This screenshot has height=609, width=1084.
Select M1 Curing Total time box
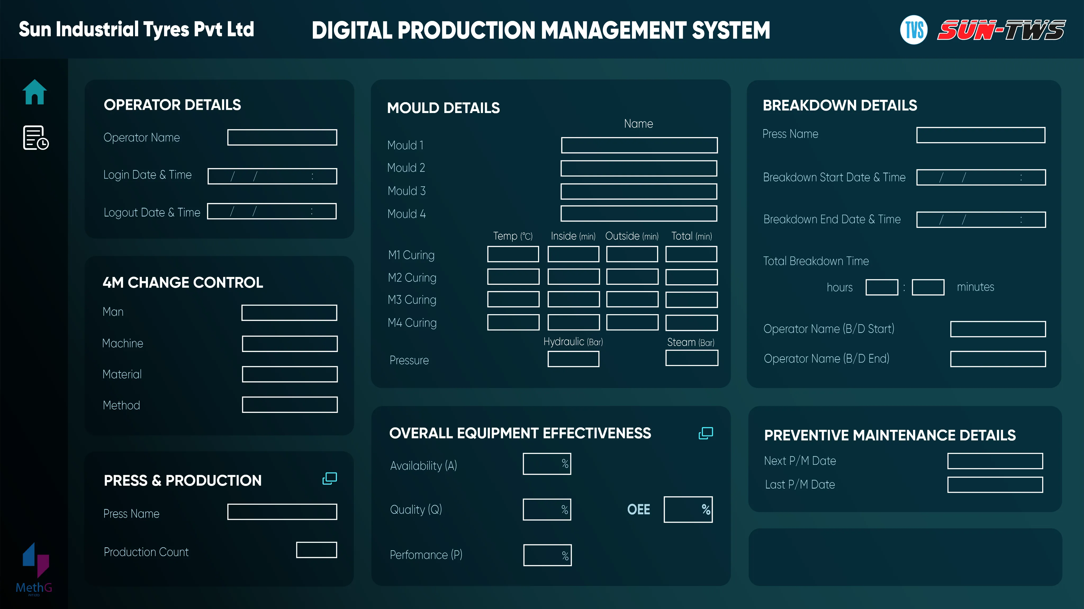691,254
